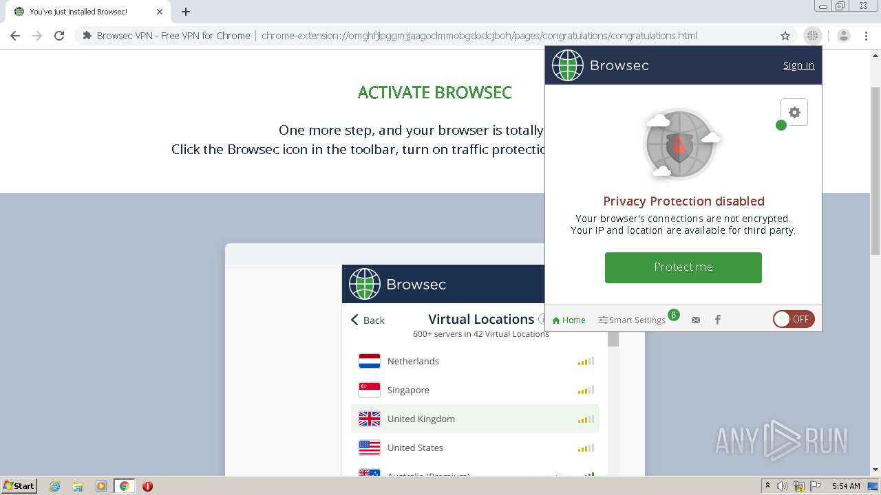881x495 pixels.
Task: Click the Virtual Locations list scrollbar
Action: click(x=613, y=340)
